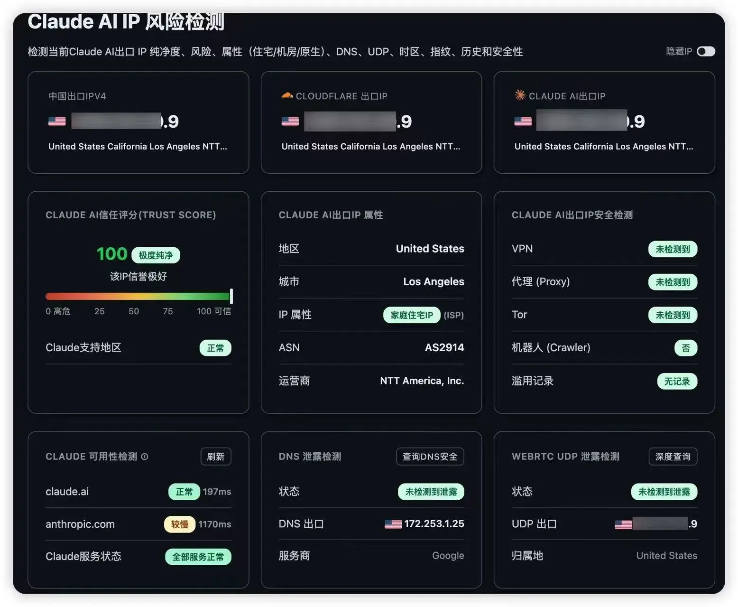The width and height of the screenshot is (738, 607).
Task: Click the 家庭住宅IP badge in IP 属性 row
Action: [412, 315]
